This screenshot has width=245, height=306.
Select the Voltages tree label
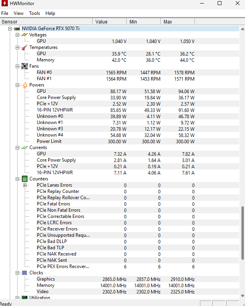click(38, 35)
